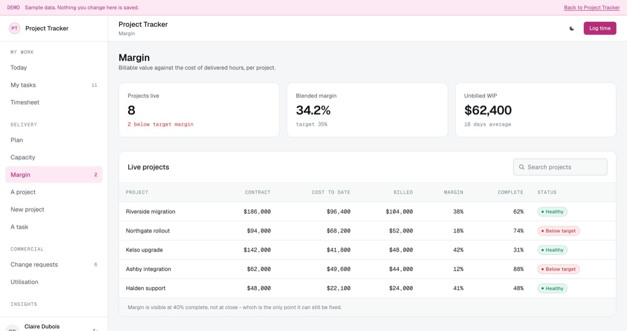Screen dimensions: 627x331
Task: Click the CONTRACT column header
Action: coord(258,193)
